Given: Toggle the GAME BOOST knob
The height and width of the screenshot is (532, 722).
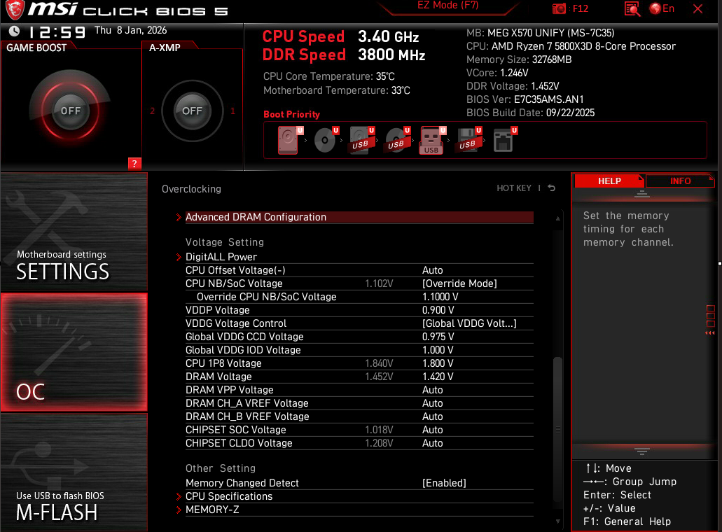Looking at the screenshot, I should click(71, 111).
